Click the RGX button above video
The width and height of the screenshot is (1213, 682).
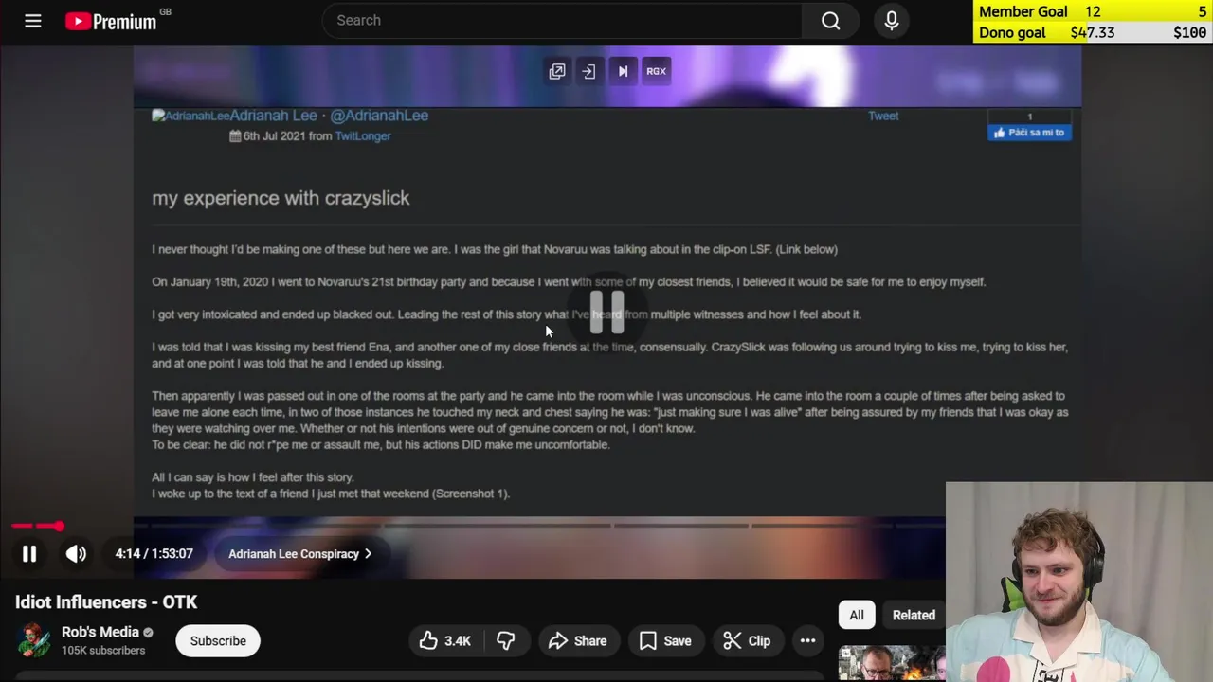[656, 71]
